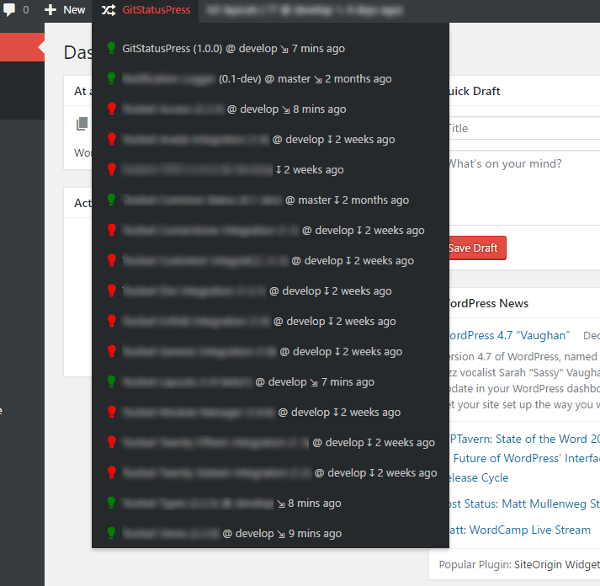Click the green bulb next to GitStatusPress (1.0.0)
600x586 pixels.
click(111, 48)
